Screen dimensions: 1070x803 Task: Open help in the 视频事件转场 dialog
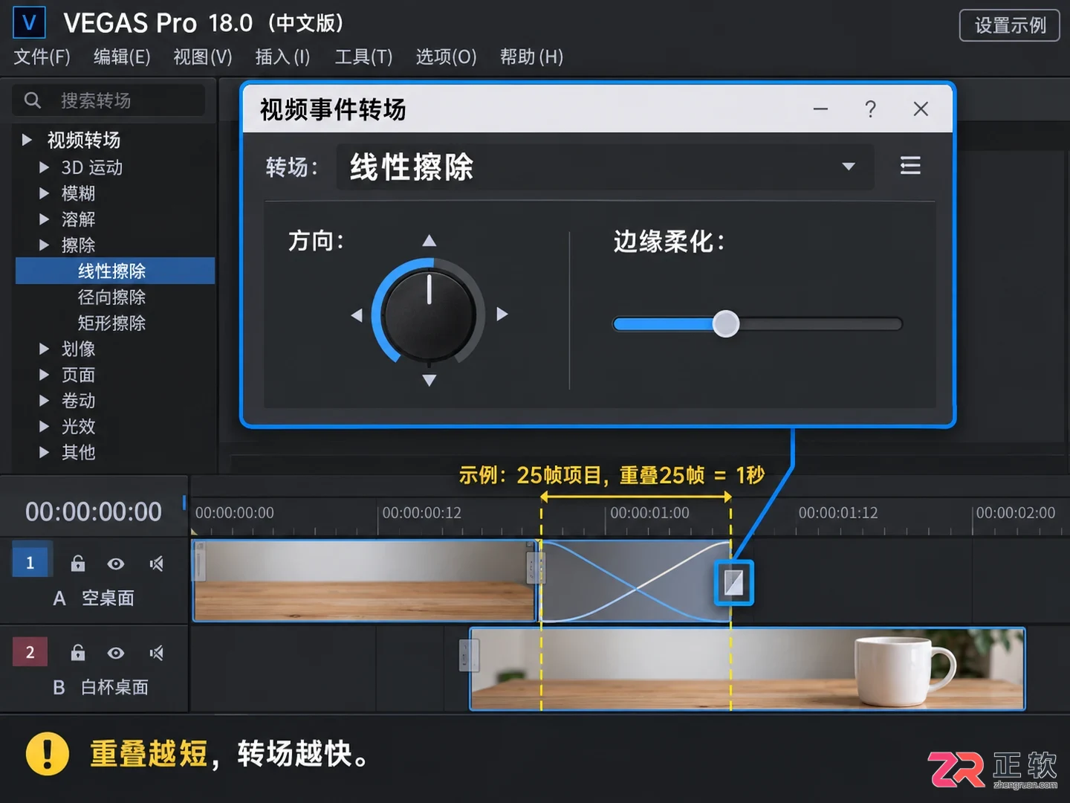(871, 109)
